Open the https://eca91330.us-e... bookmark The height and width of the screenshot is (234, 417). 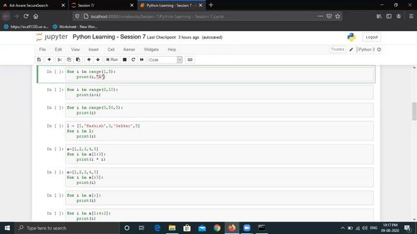coord(26,27)
